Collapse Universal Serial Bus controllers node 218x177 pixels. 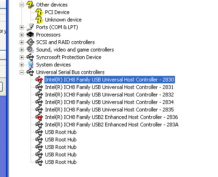coord(22,72)
